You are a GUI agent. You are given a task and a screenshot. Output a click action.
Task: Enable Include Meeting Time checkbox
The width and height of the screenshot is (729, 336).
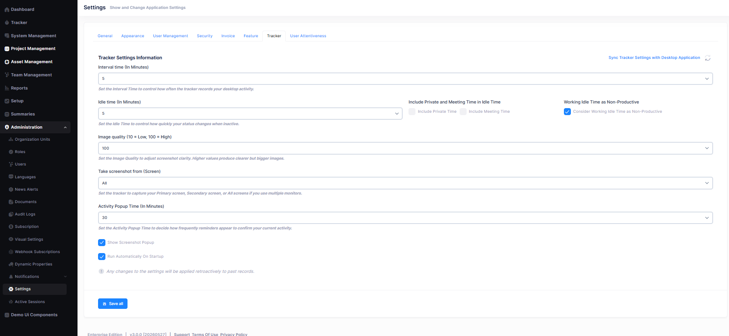coord(463,112)
